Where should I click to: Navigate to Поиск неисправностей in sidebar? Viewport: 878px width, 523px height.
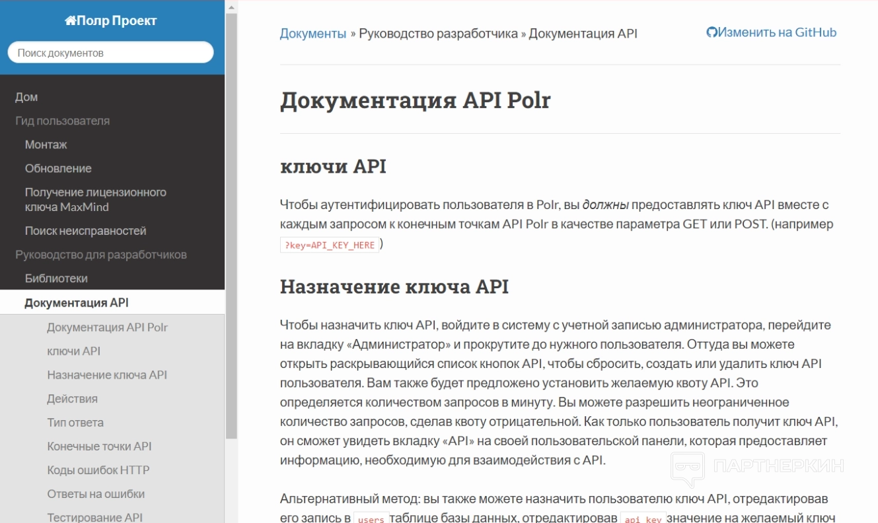86,231
